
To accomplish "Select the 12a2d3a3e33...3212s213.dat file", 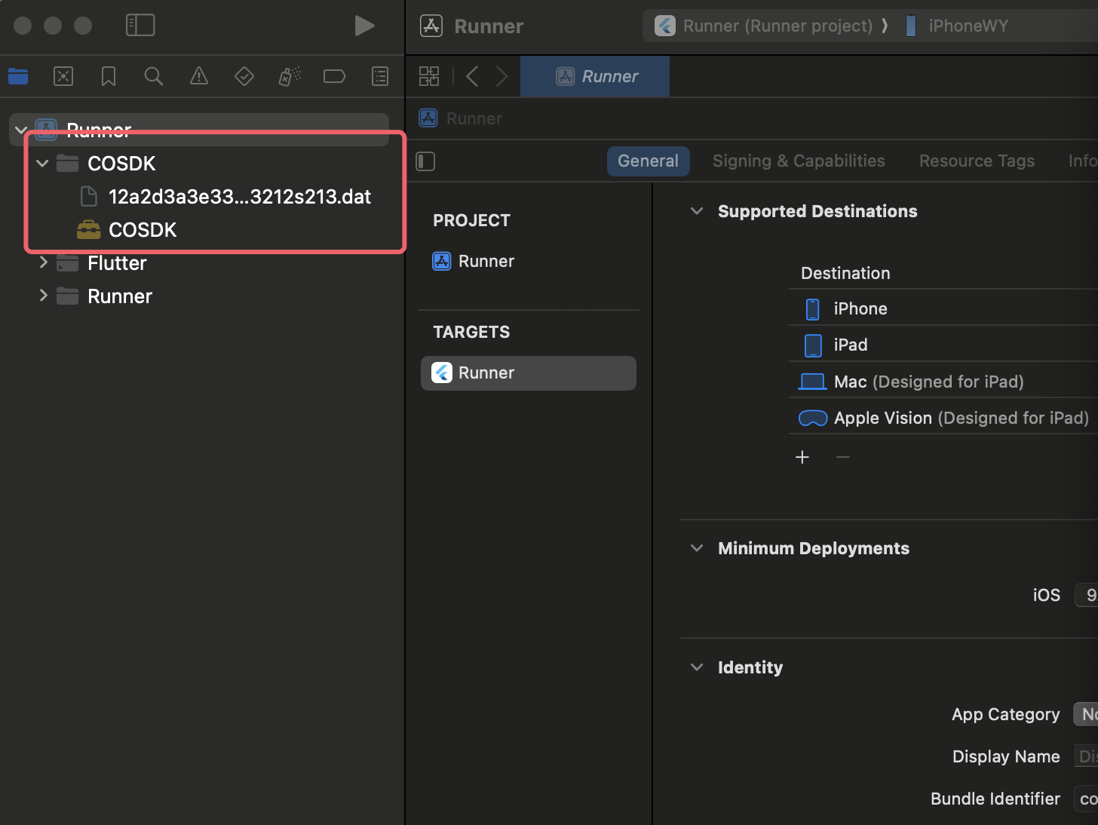I will (199, 197).
